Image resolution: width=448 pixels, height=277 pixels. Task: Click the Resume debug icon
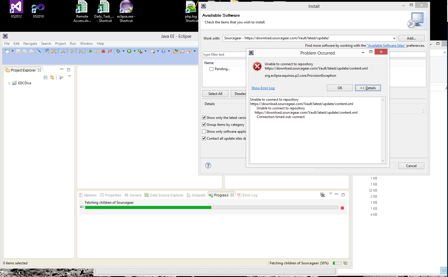coord(90,51)
